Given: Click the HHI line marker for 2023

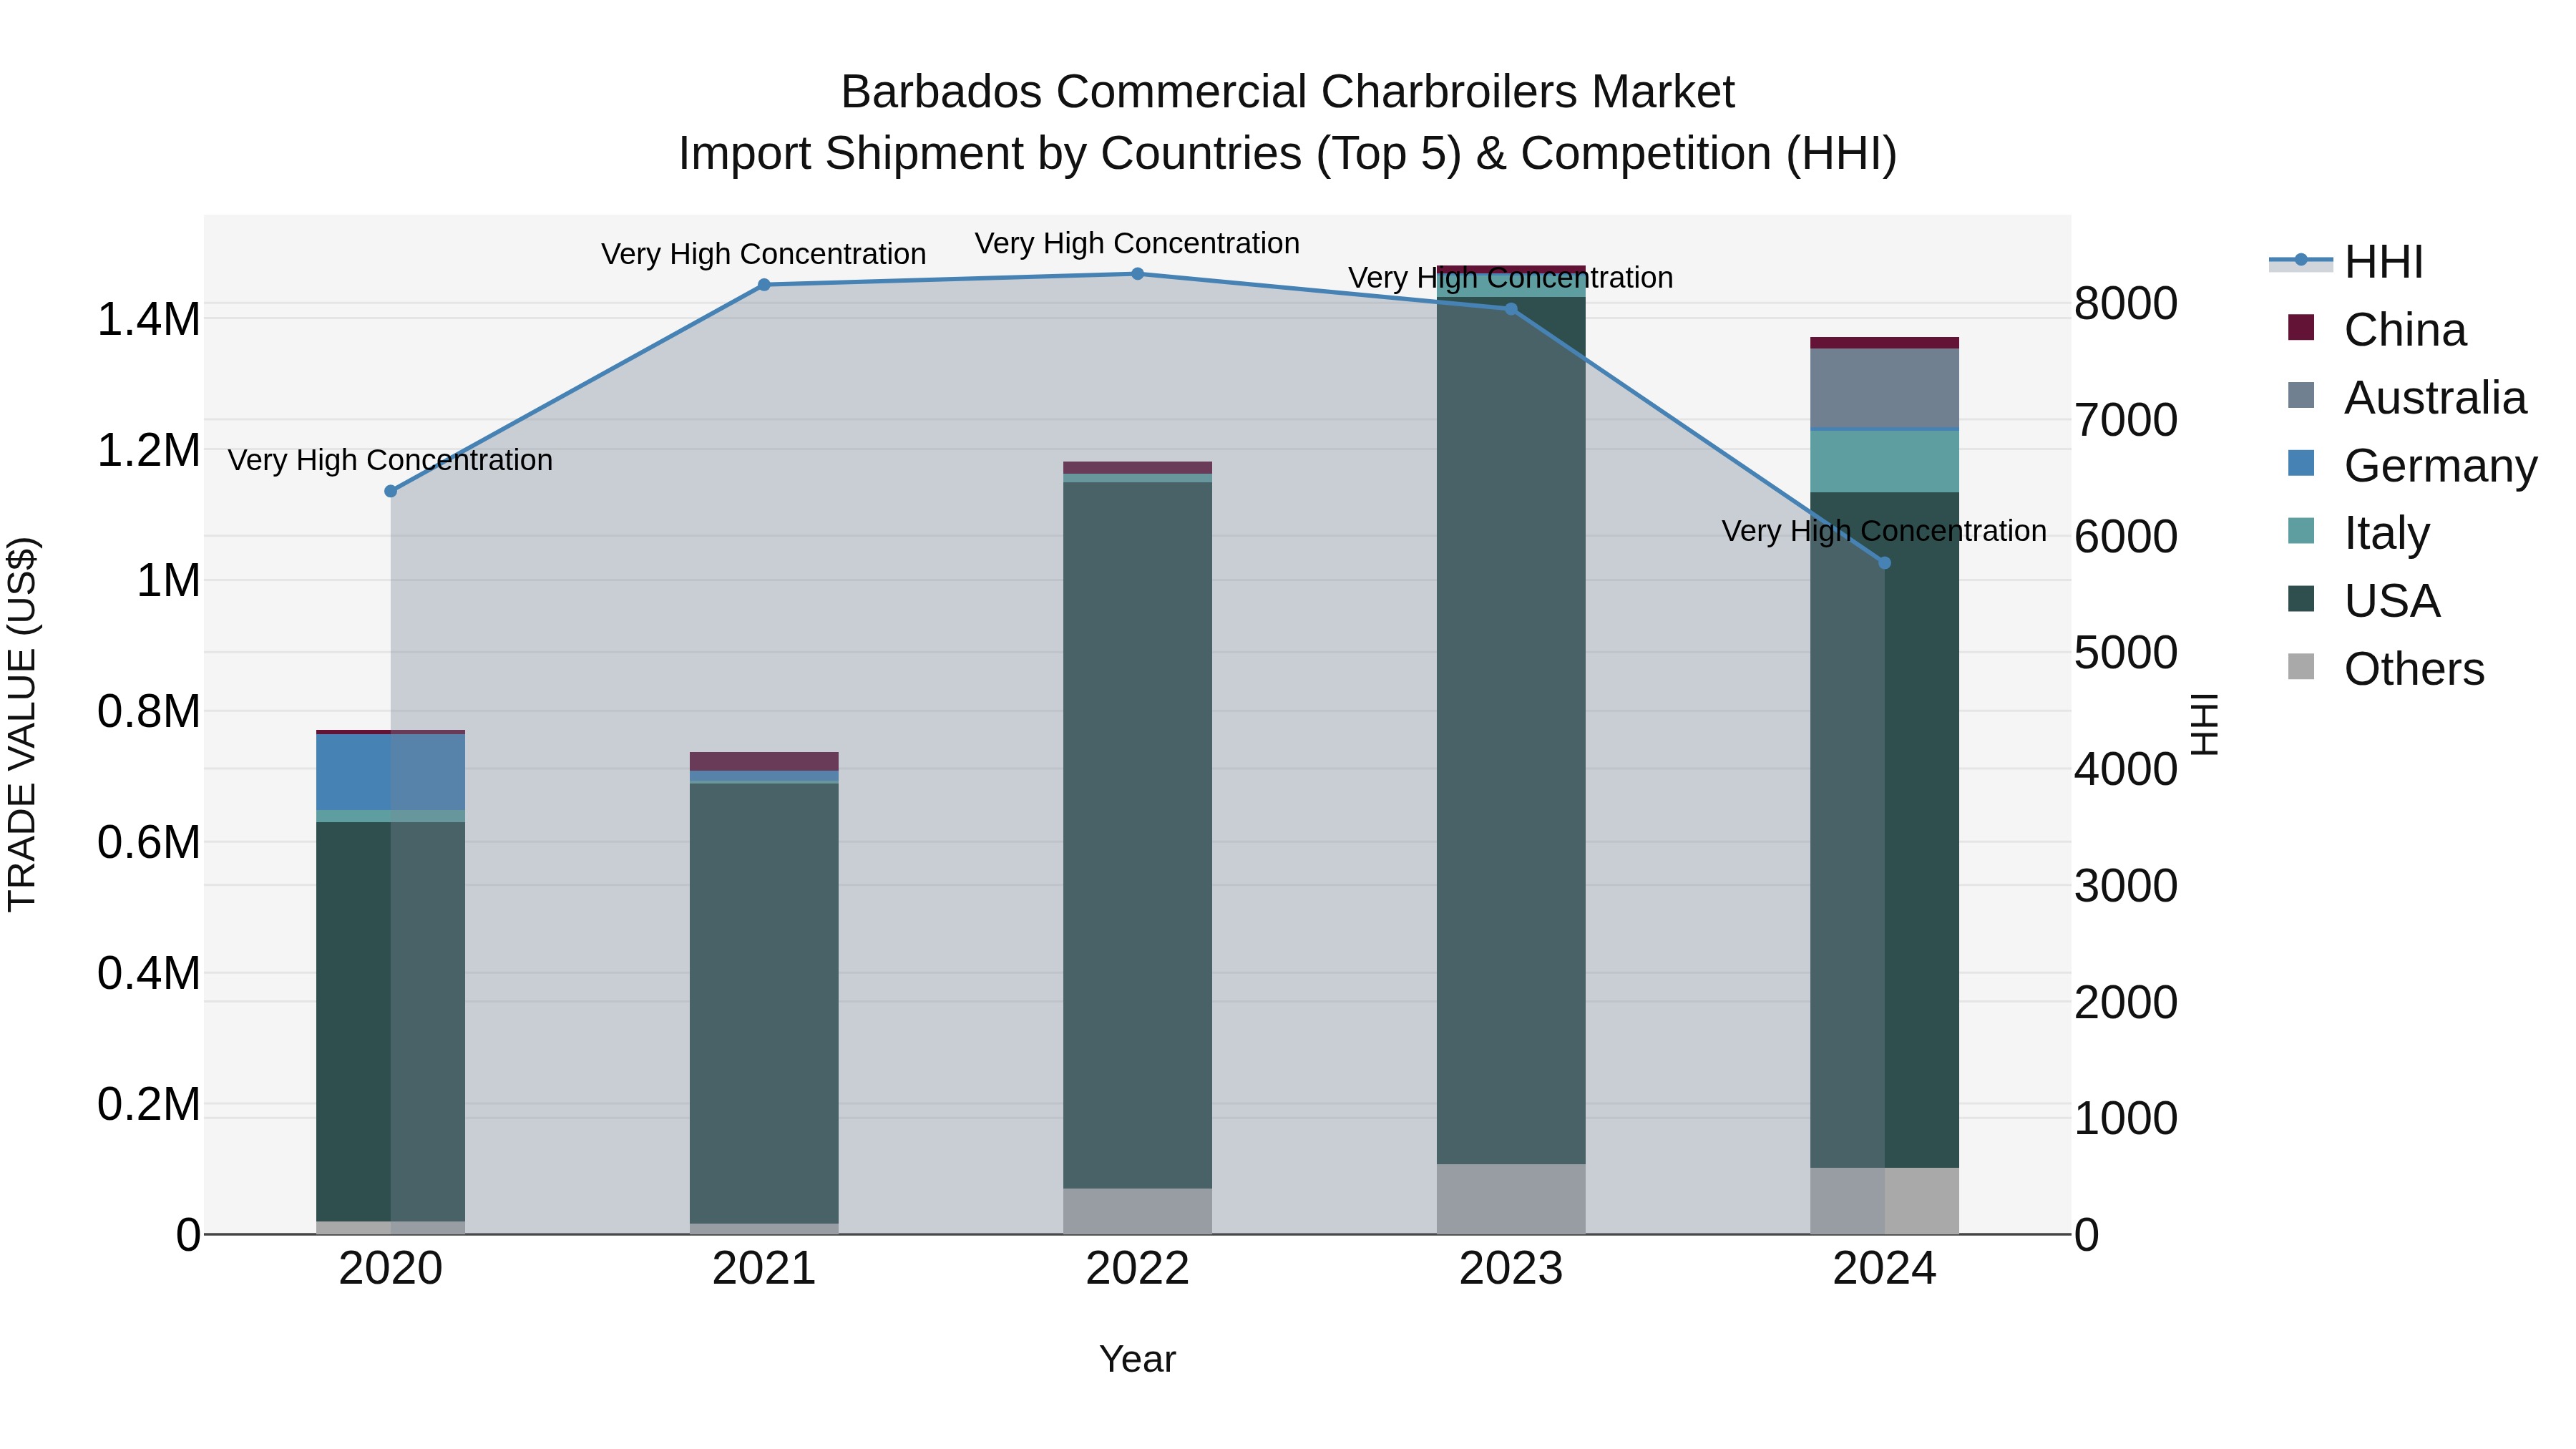Looking at the screenshot, I should coord(1511,309).
